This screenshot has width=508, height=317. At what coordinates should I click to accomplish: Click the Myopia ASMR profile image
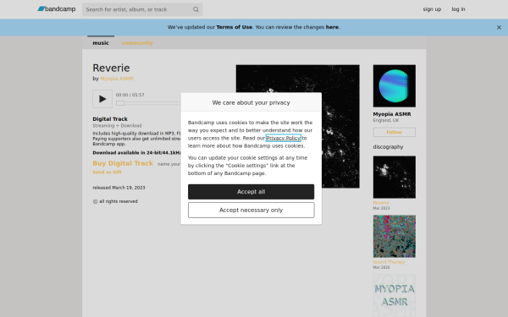click(395, 86)
